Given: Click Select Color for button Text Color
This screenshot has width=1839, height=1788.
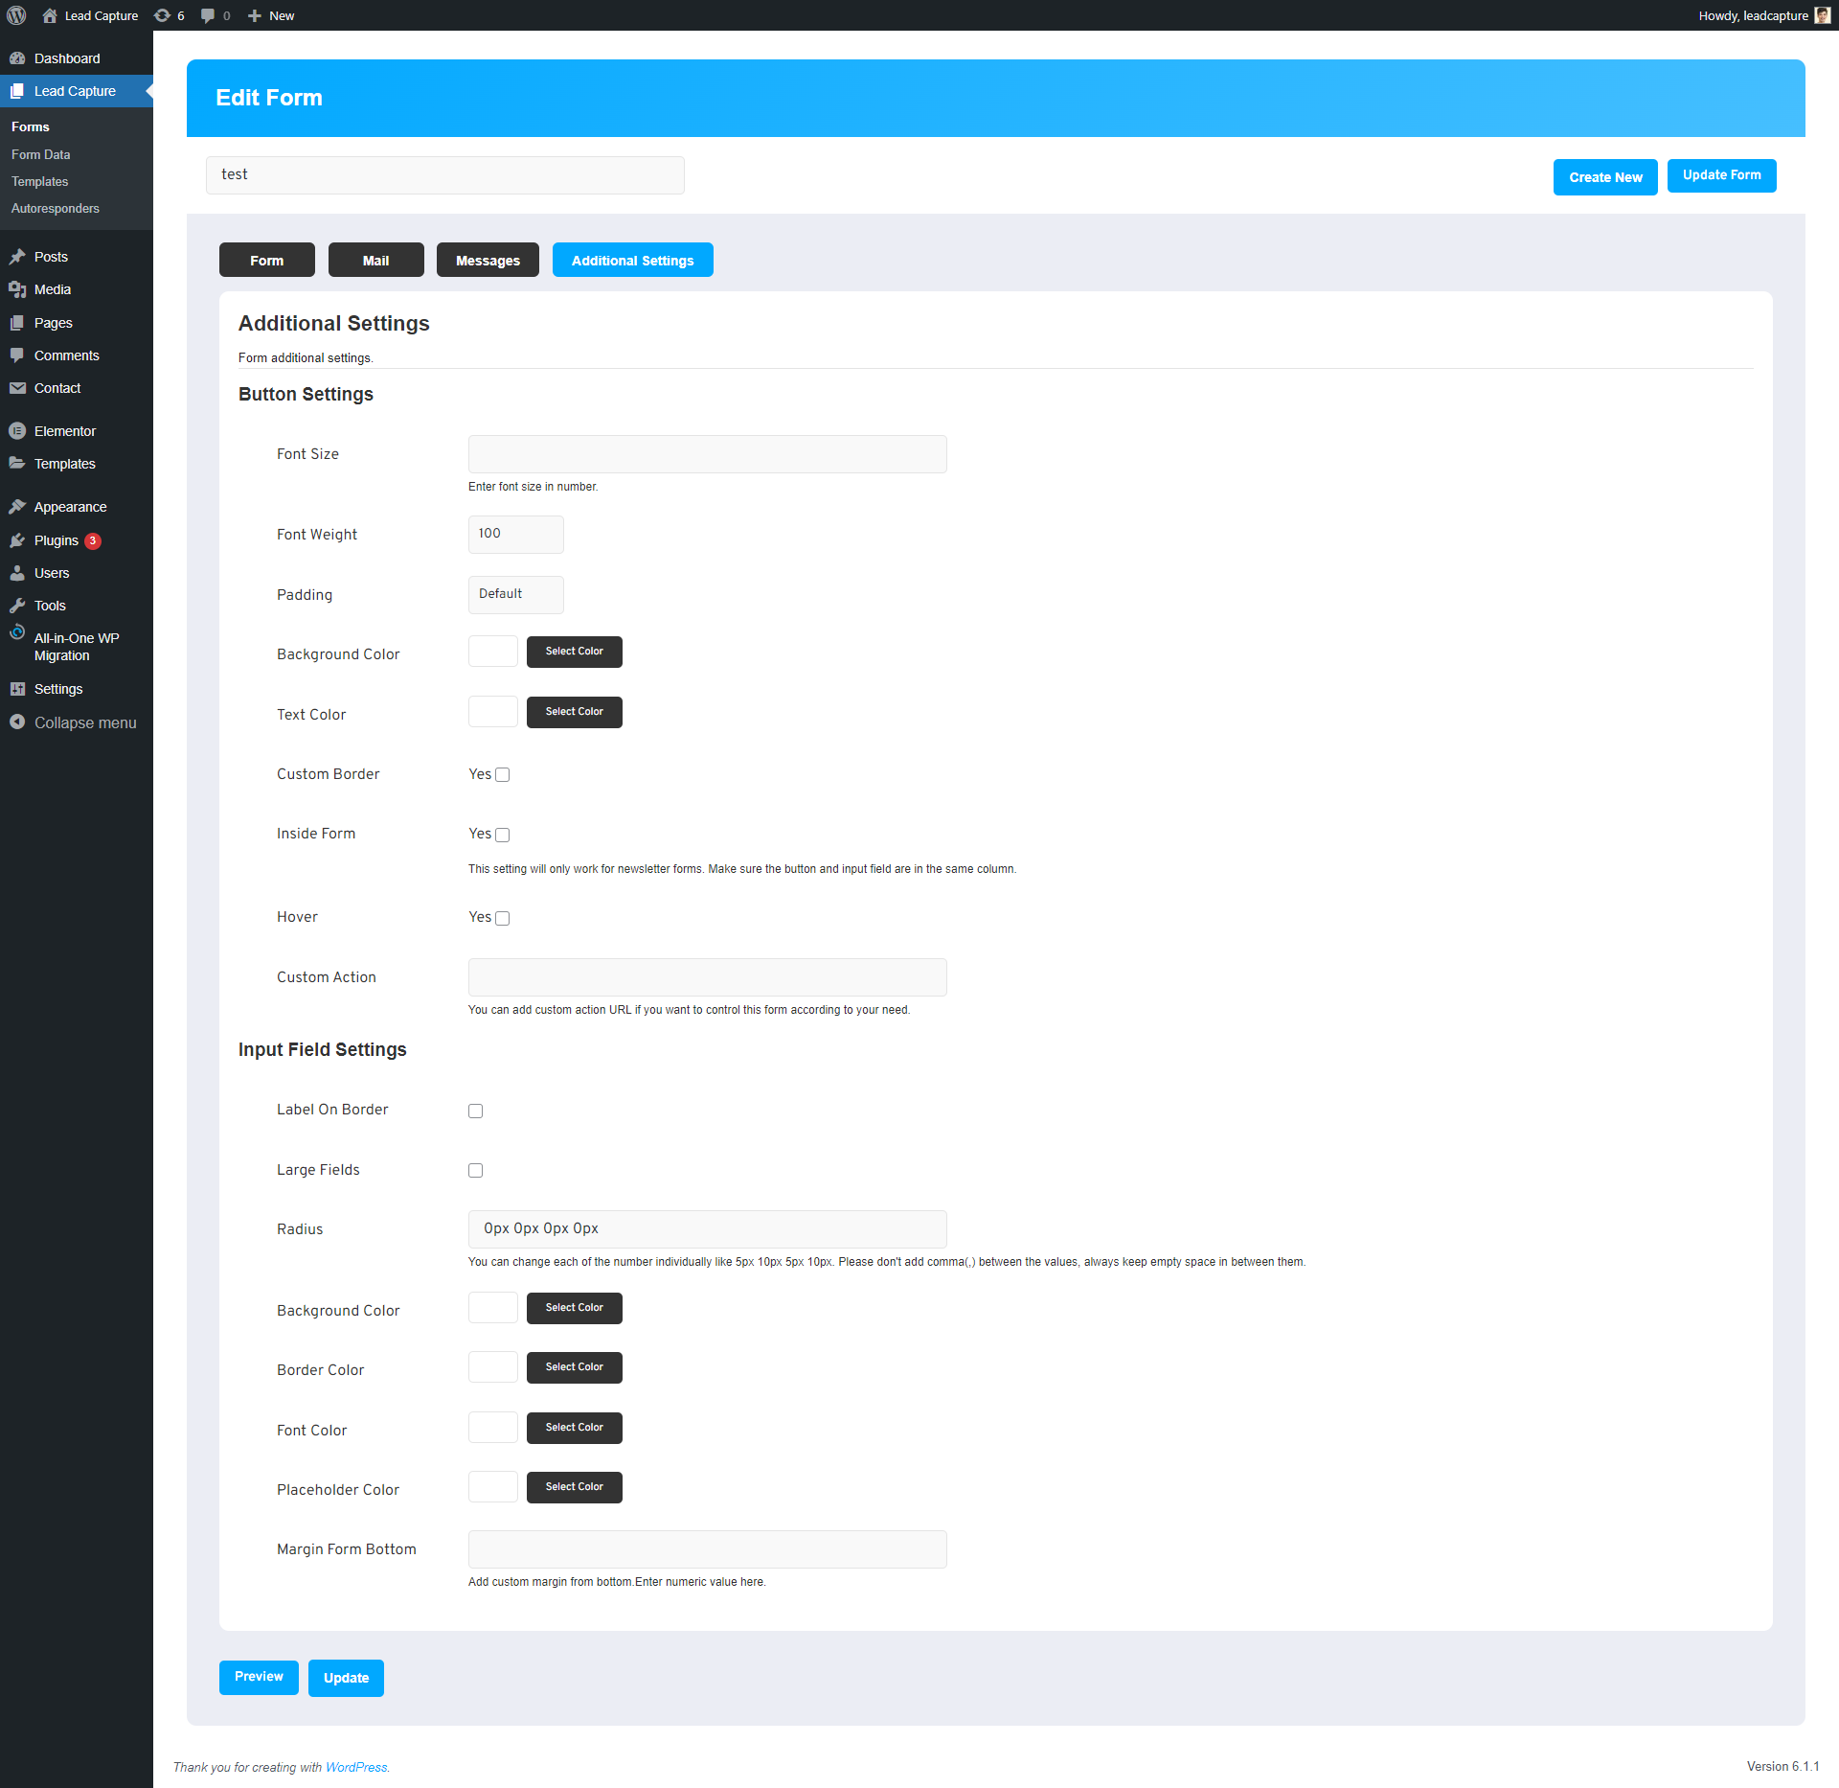Looking at the screenshot, I should click(x=575, y=712).
